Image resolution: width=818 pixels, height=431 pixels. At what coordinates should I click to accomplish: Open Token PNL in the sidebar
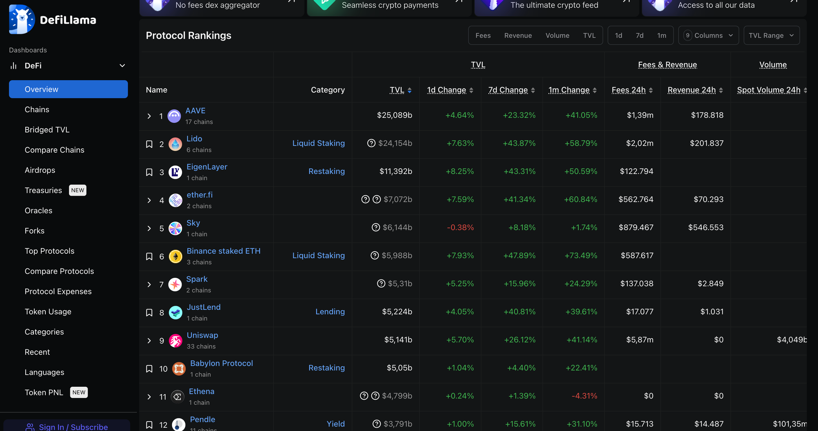(44, 393)
